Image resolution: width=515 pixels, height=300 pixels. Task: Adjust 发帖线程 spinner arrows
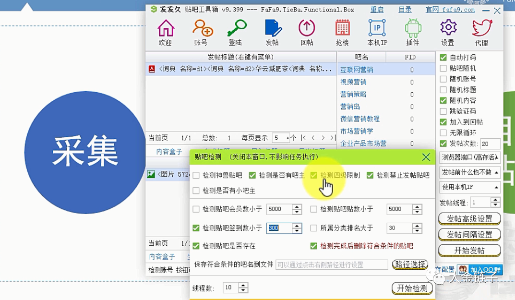(x=495, y=203)
